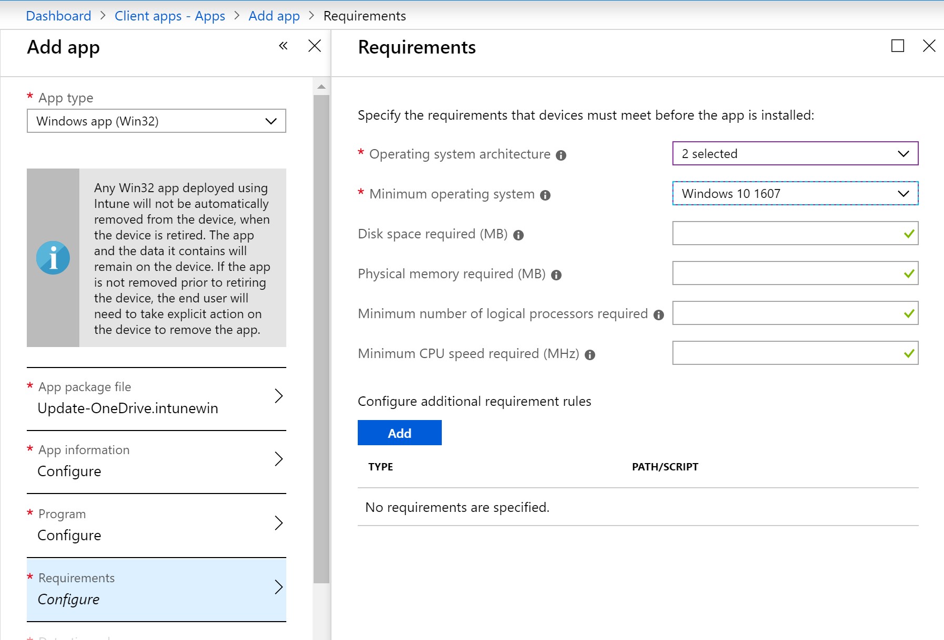Open the App type dropdown

tap(157, 121)
